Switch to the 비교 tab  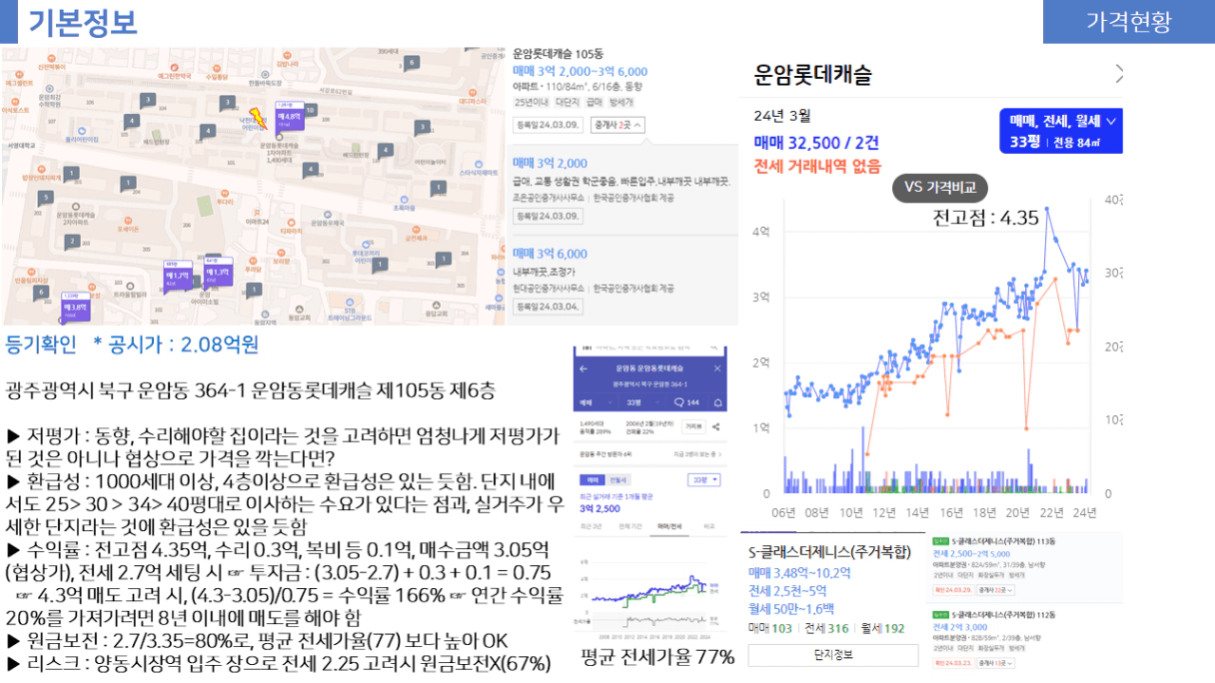point(709,526)
